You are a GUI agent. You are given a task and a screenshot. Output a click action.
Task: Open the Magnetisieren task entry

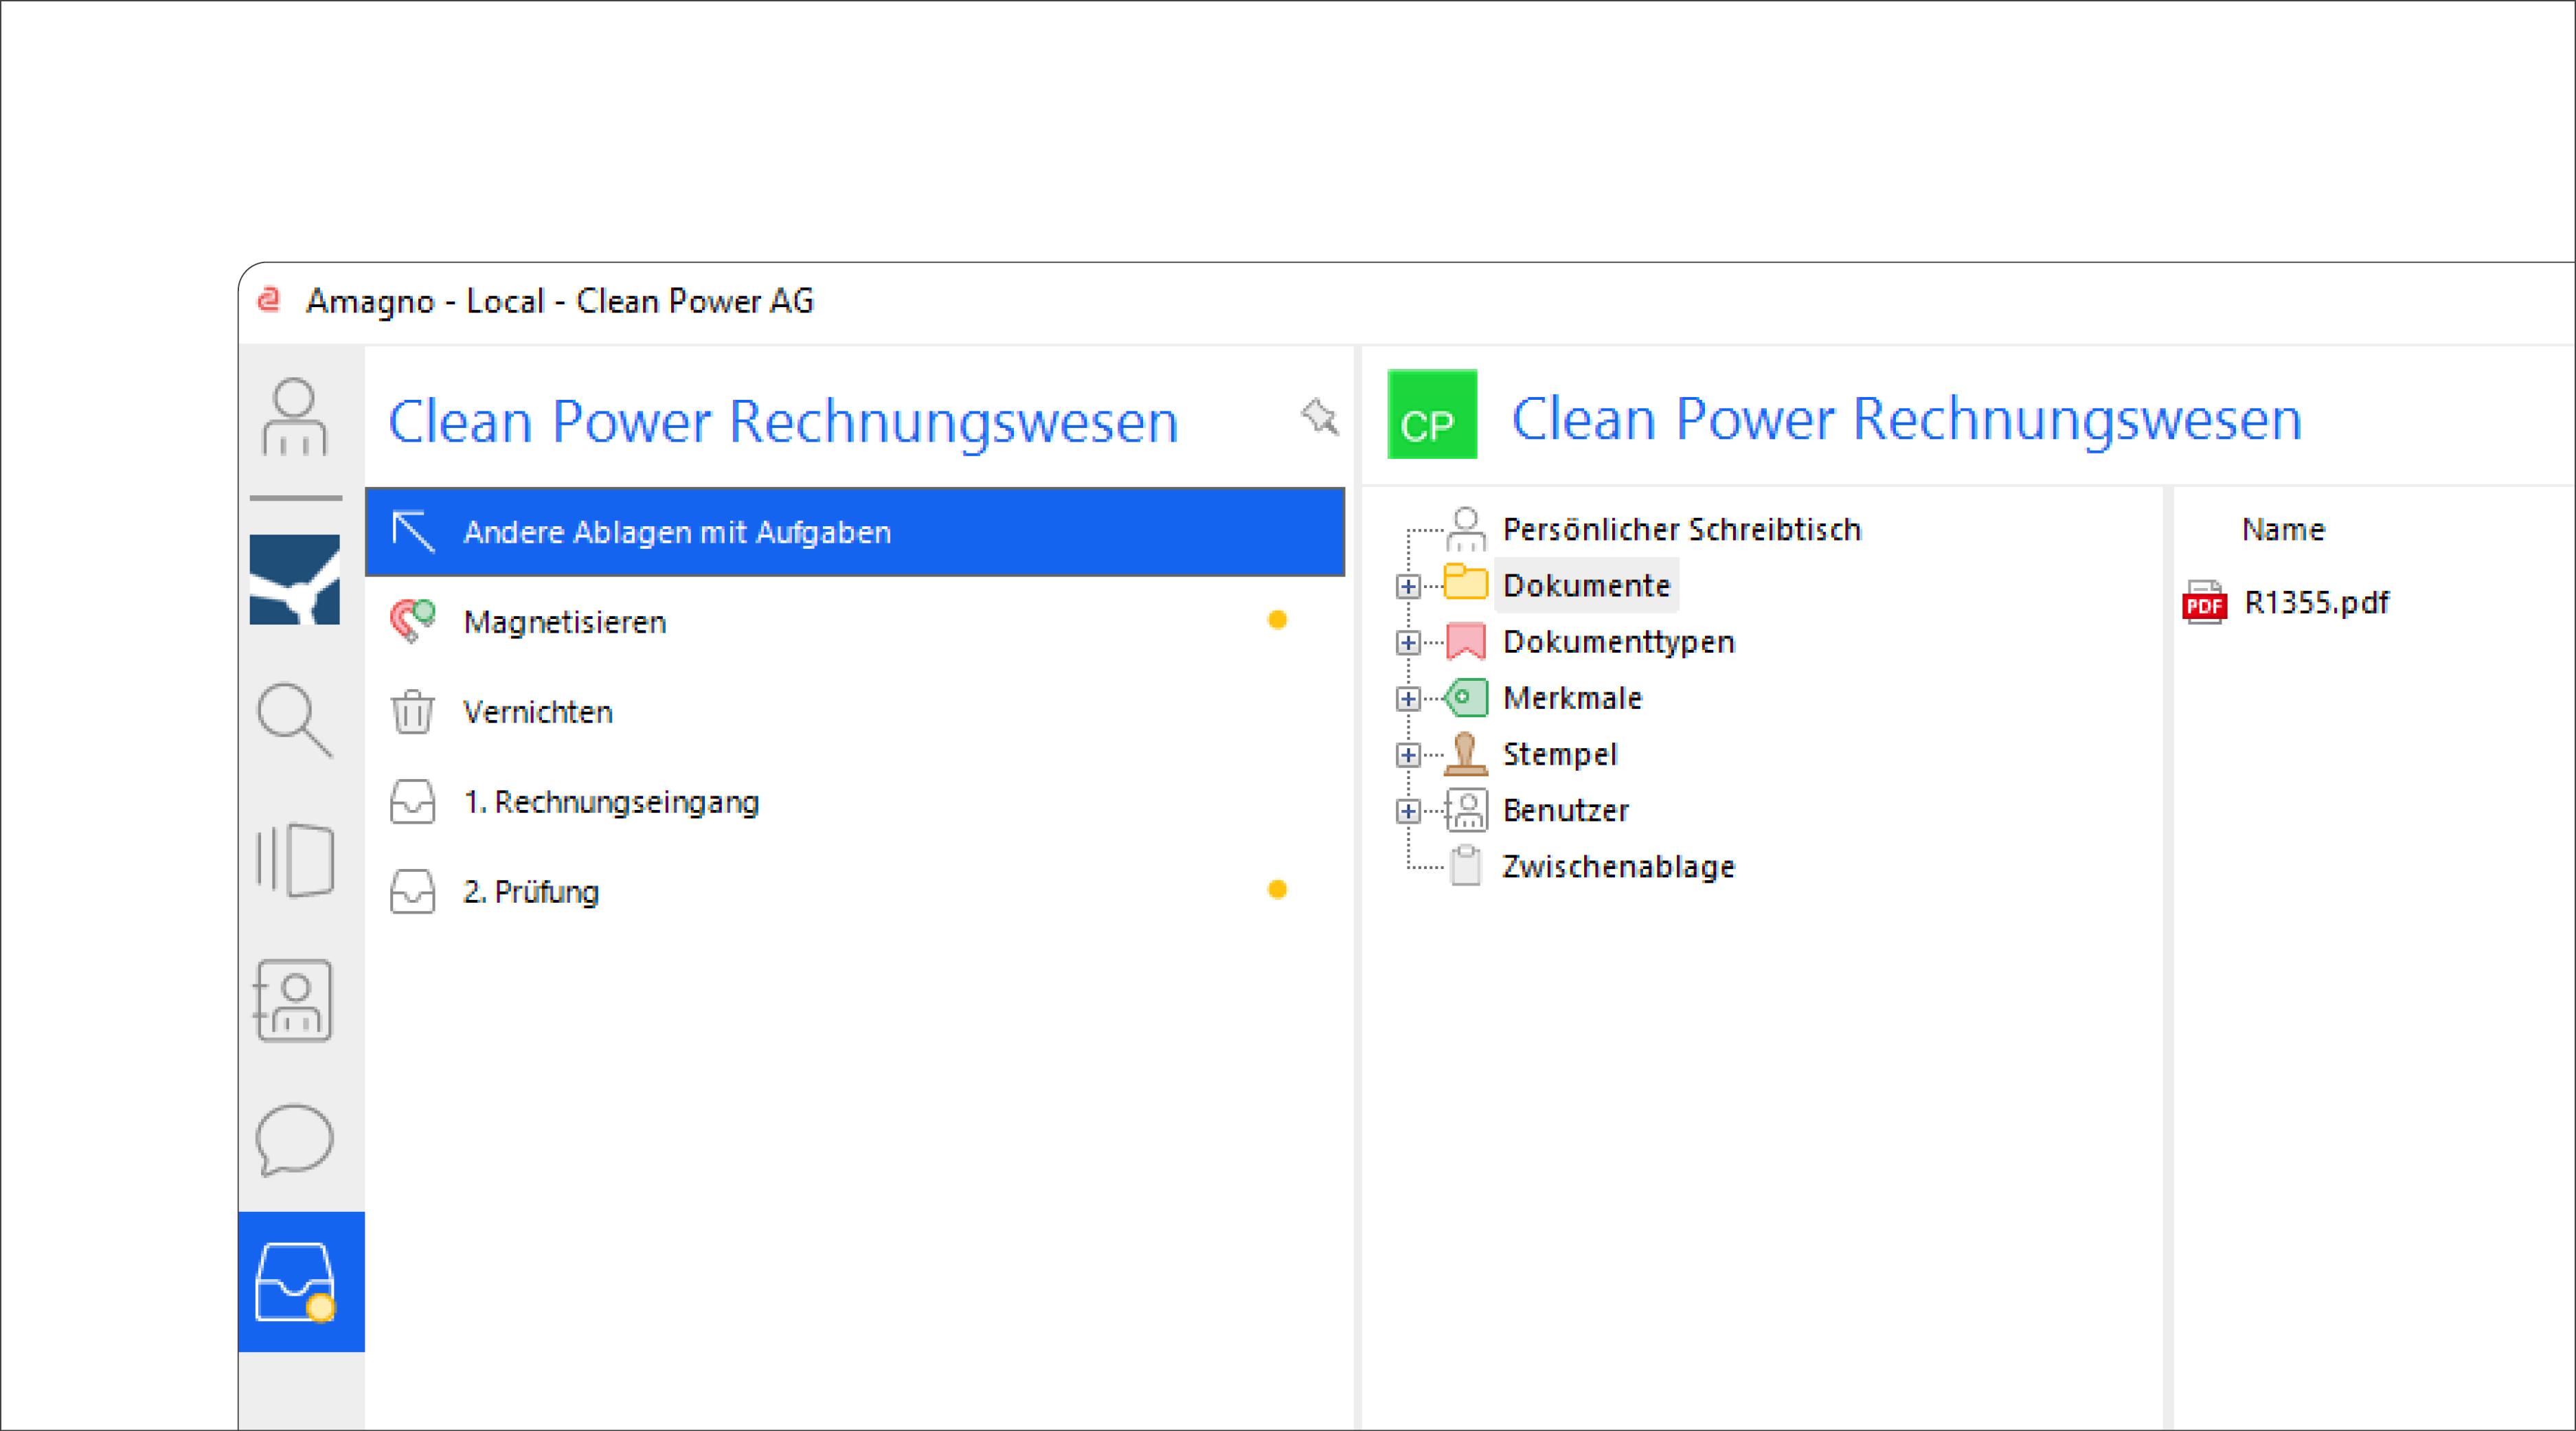pyautogui.click(x=855, y=621)
